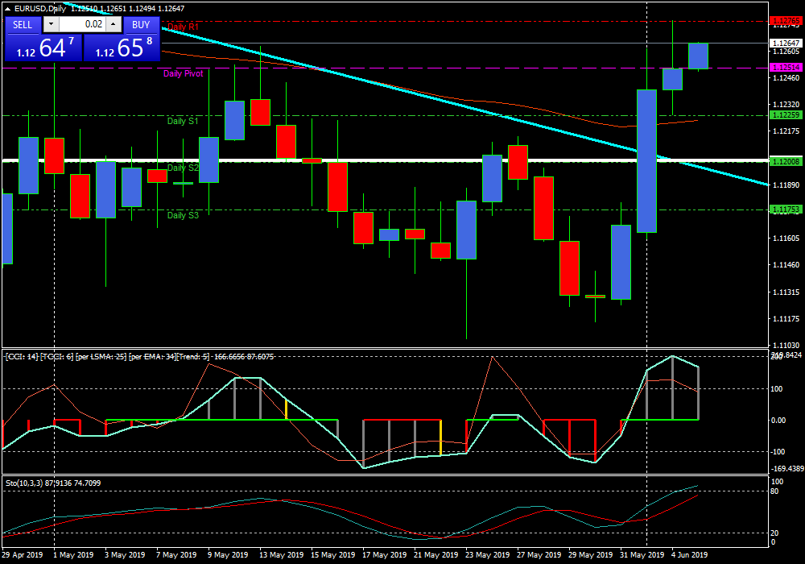Image resolution: width=805 pixels, height=564 pixels.
Task: Click the 0.02 volume input field
Action: tap(82, 24)
